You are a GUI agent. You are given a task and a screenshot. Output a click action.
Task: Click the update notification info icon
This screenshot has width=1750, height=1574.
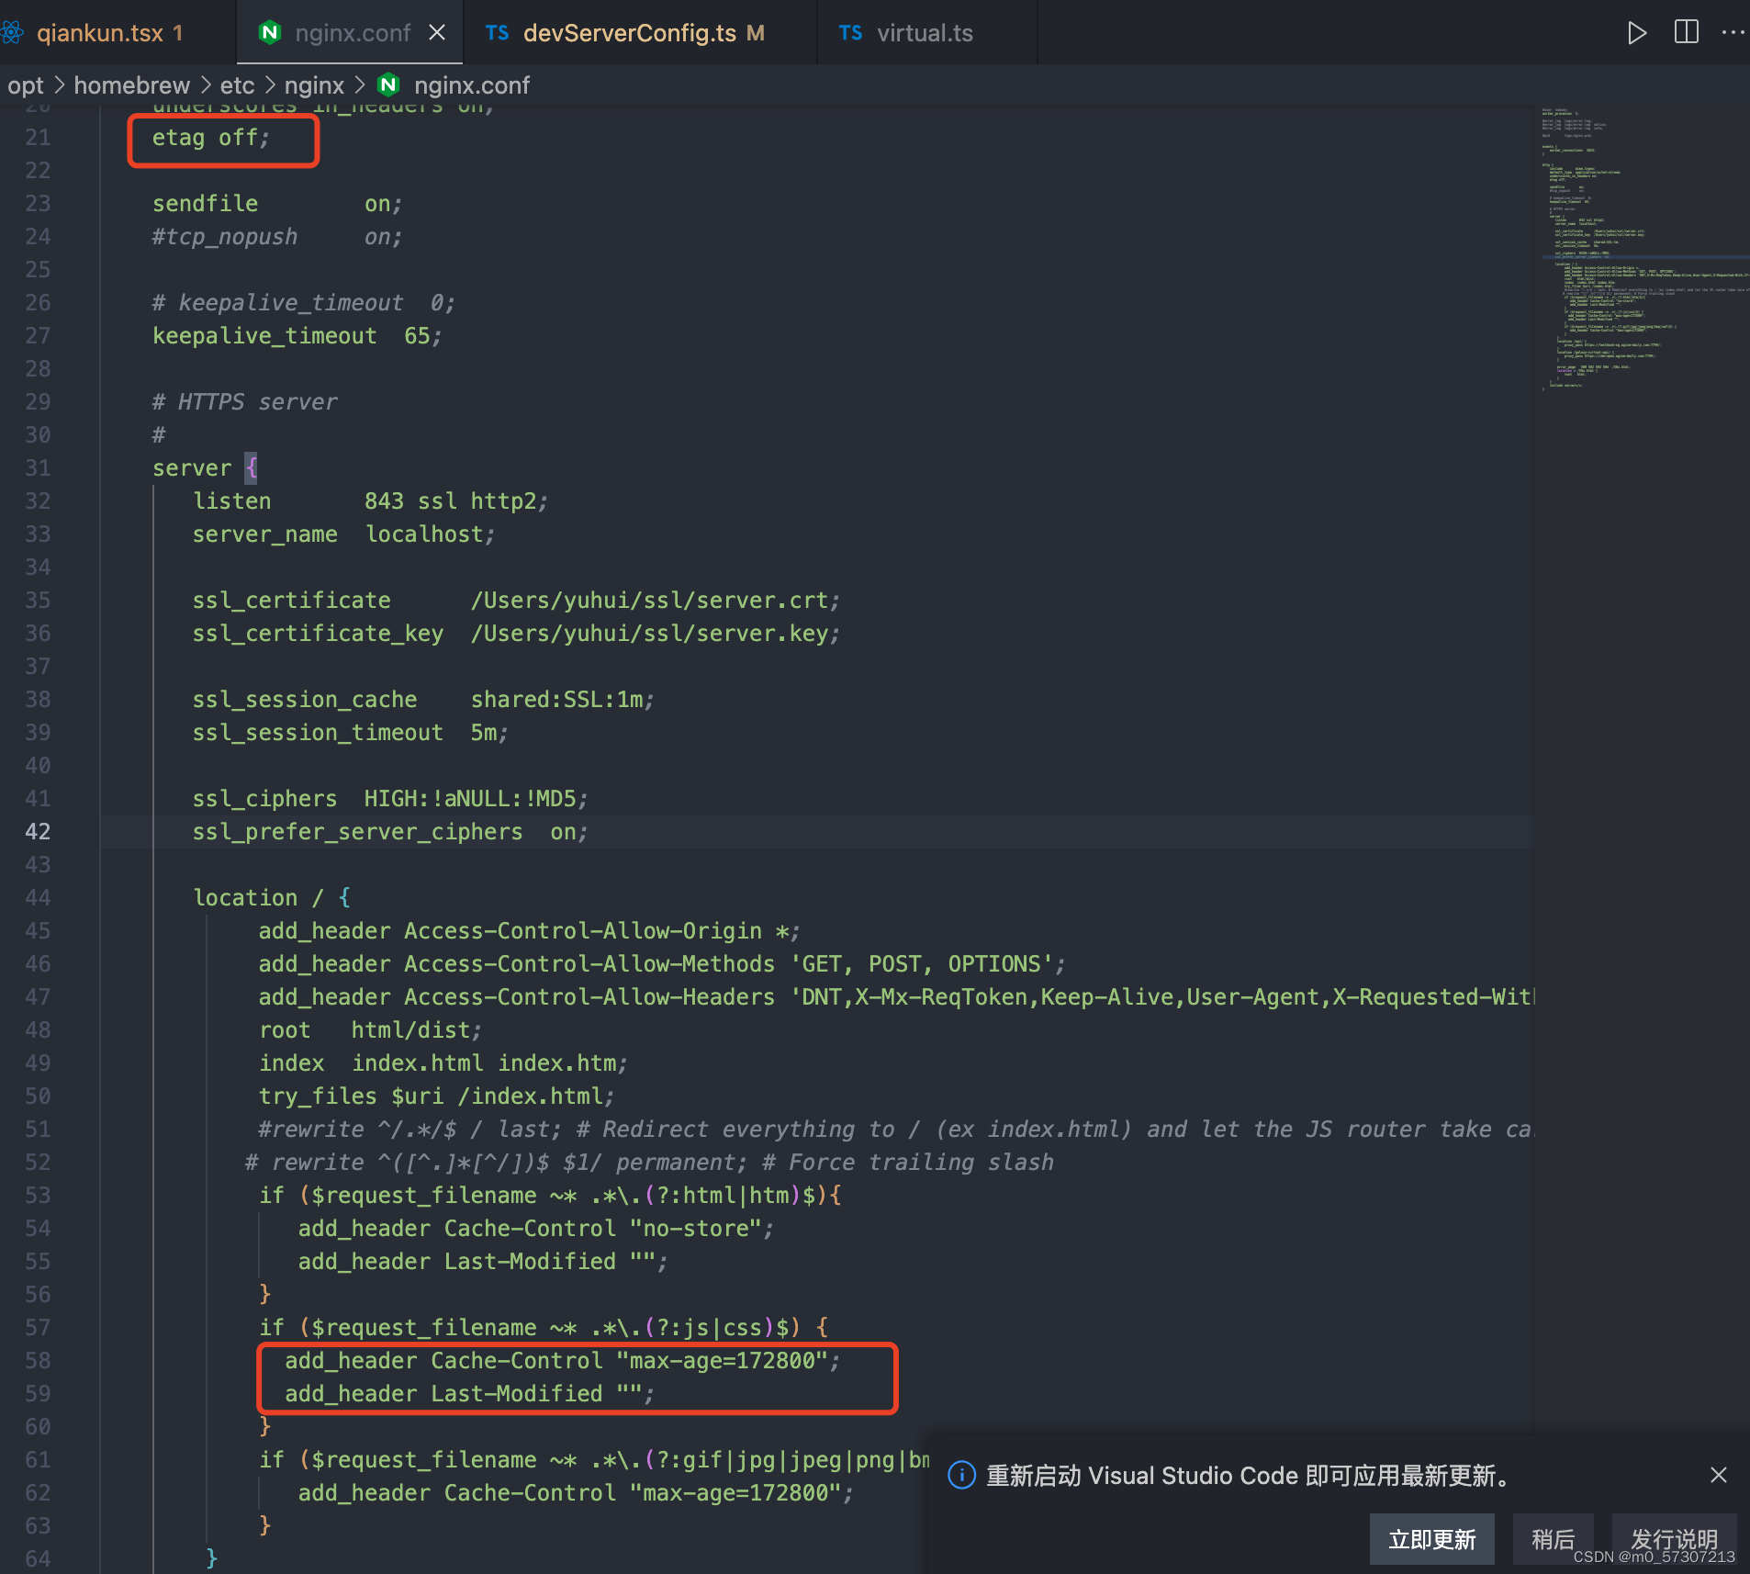coord(960,1476)
